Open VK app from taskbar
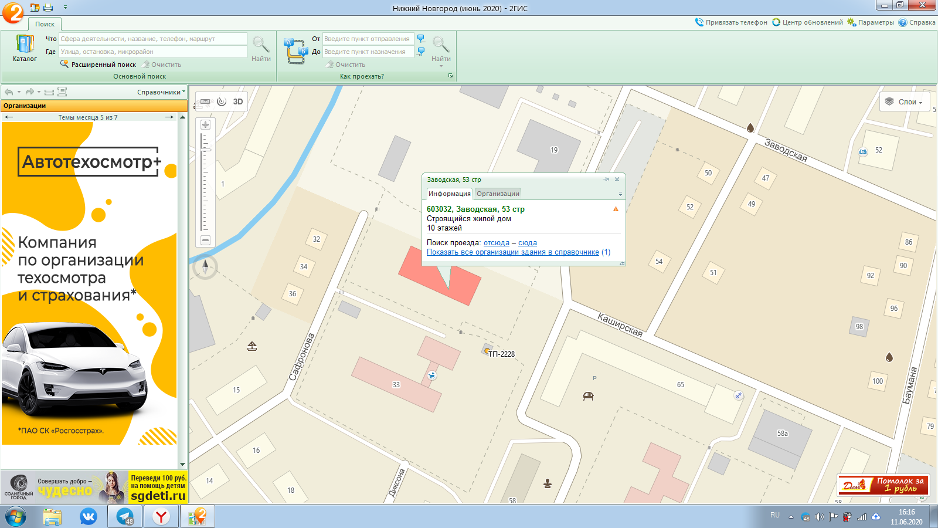This screenshot has height=528, width=938. tap(89, 517)
